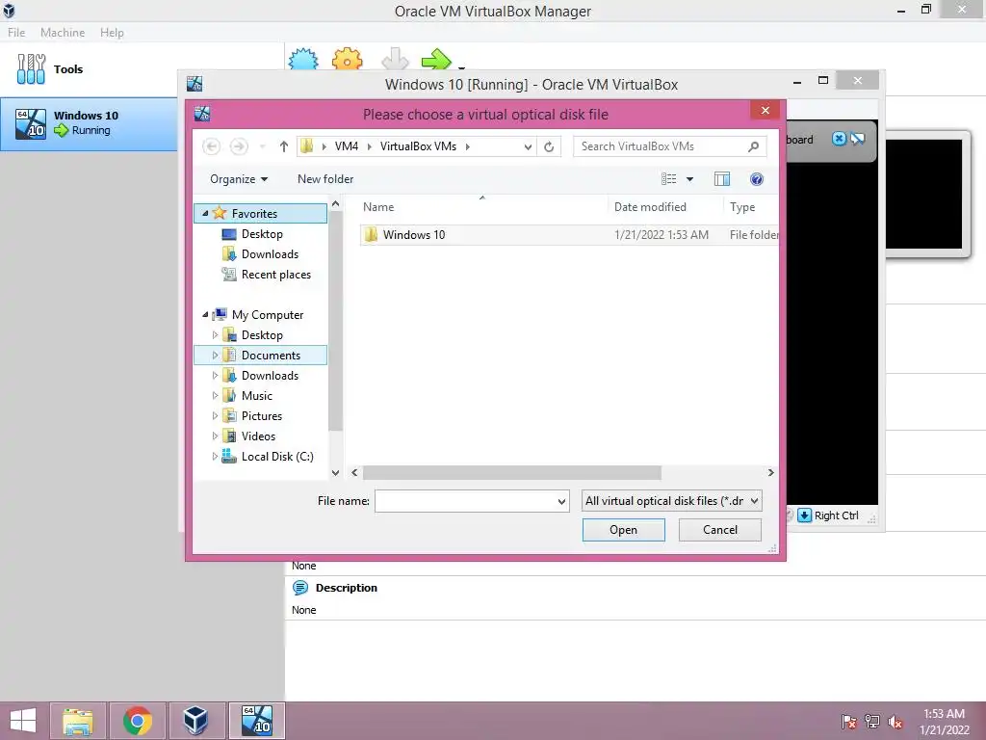The image size is (986, 740).
Task: Click the Open button
Action: tap(623, 530)
